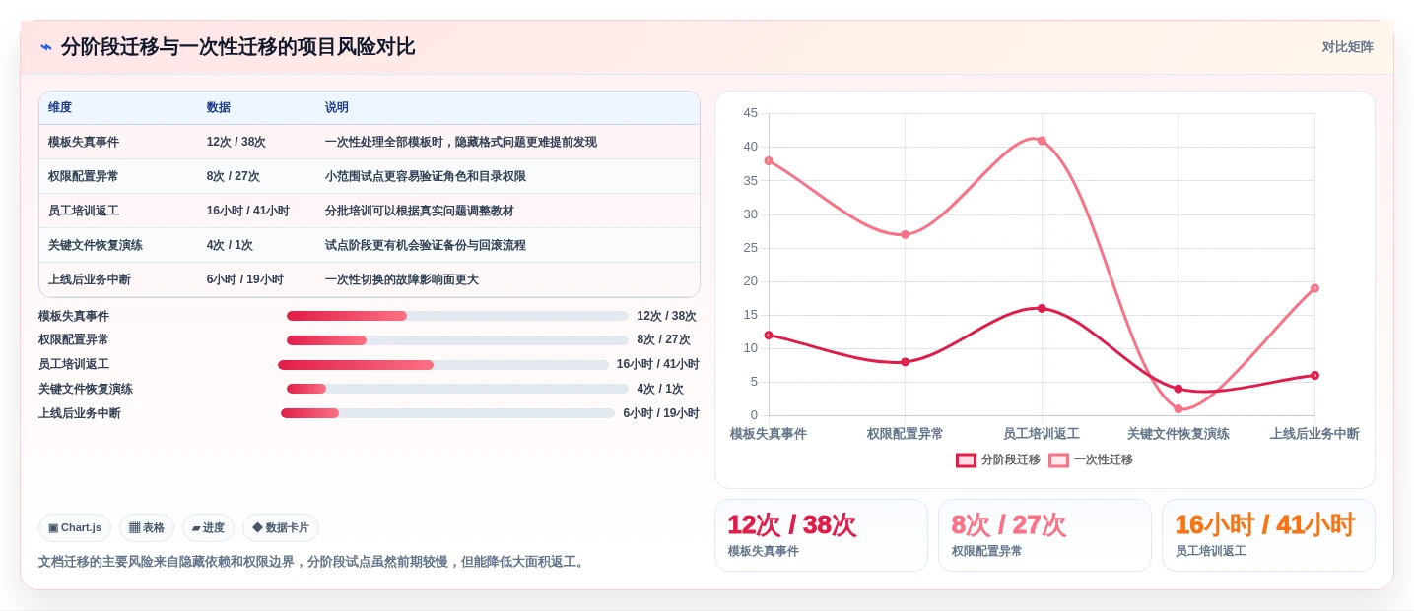Click the 关键文件恢复演练 progress bar

[x=457, y=389]
